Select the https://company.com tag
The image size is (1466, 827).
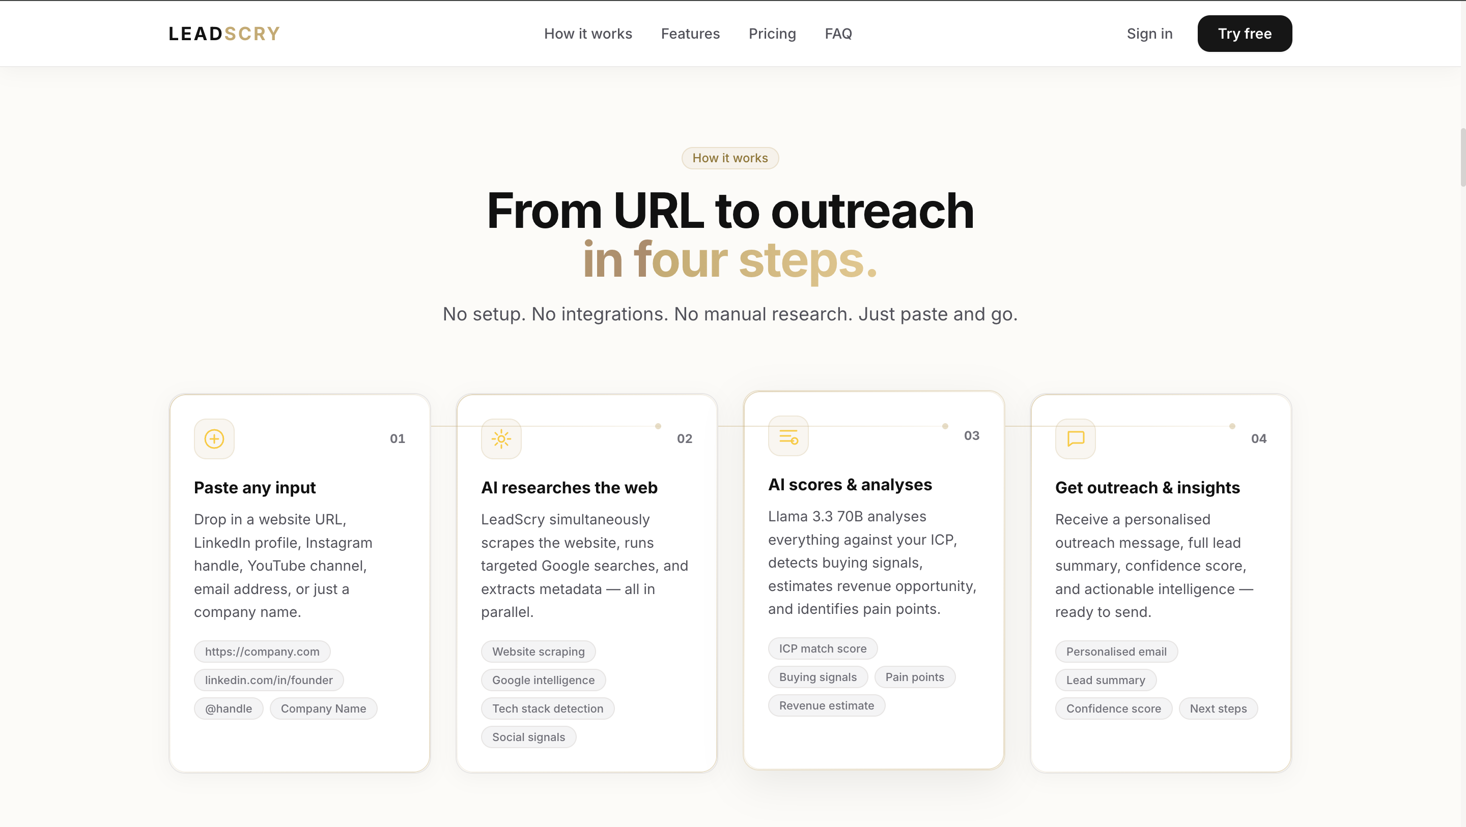262,651
